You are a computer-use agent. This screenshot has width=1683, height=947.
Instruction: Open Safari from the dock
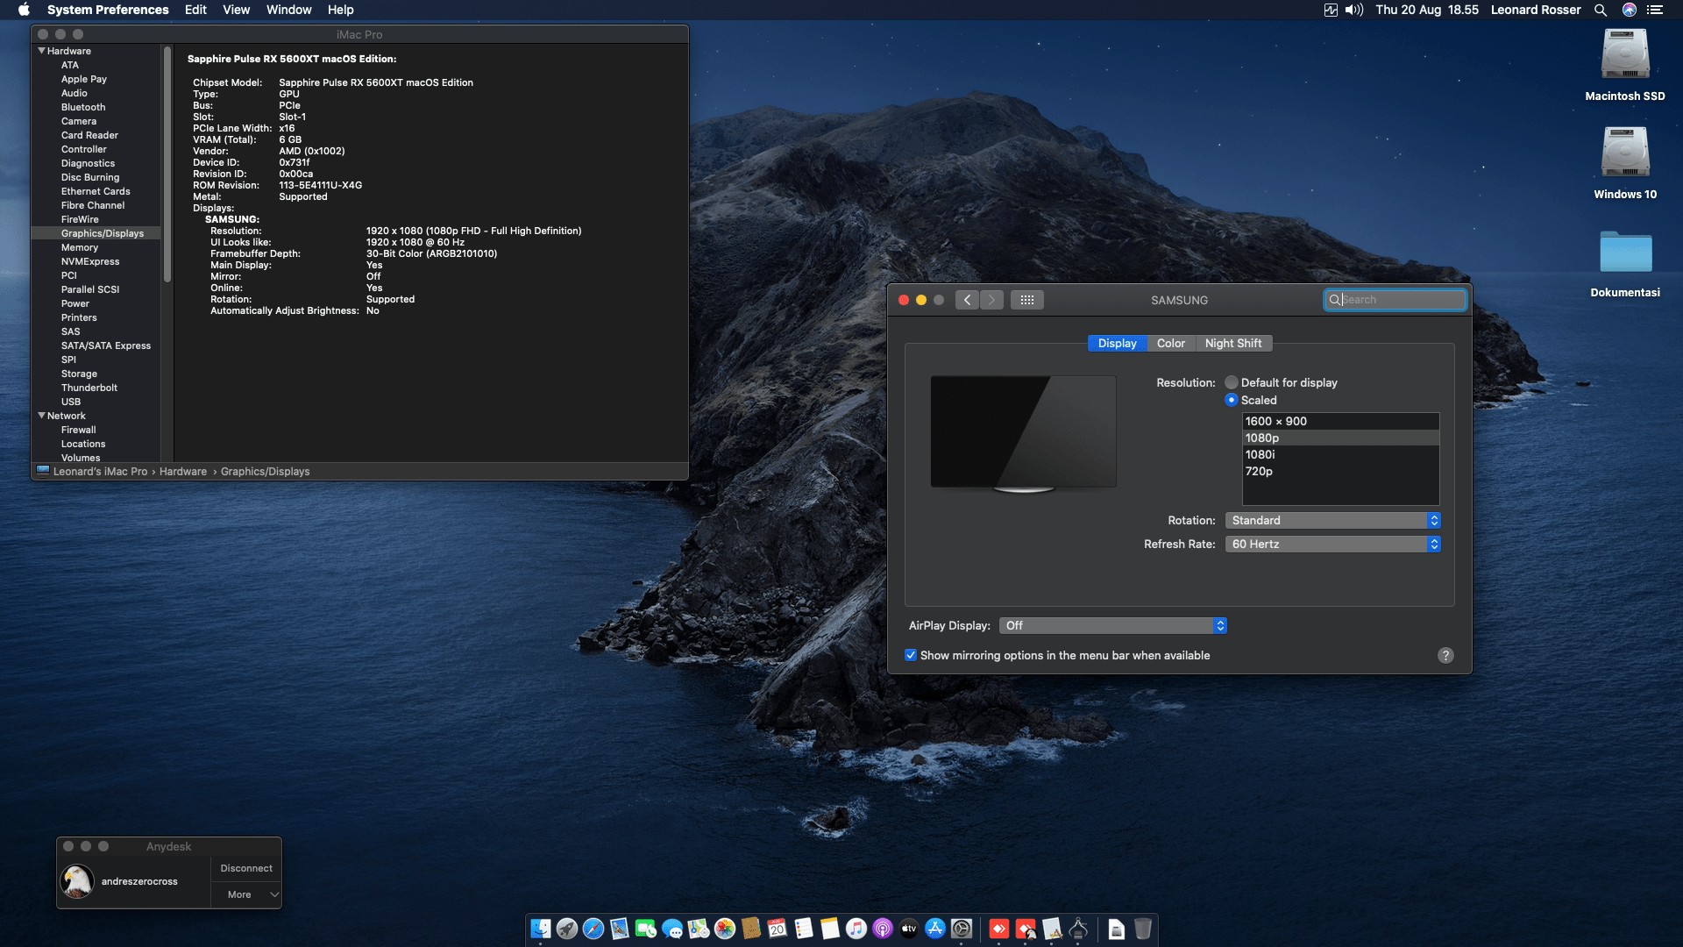[593, 929]
